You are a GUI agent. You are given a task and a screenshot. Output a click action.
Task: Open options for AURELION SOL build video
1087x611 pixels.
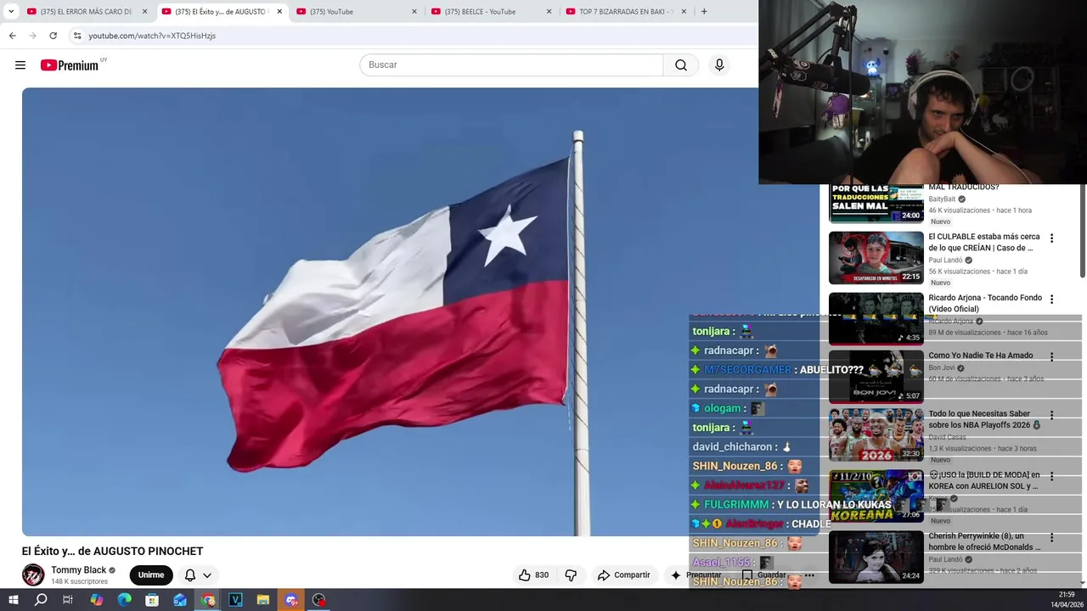pos(1051,477)
